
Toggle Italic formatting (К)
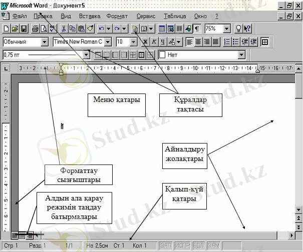pos(154,42)
